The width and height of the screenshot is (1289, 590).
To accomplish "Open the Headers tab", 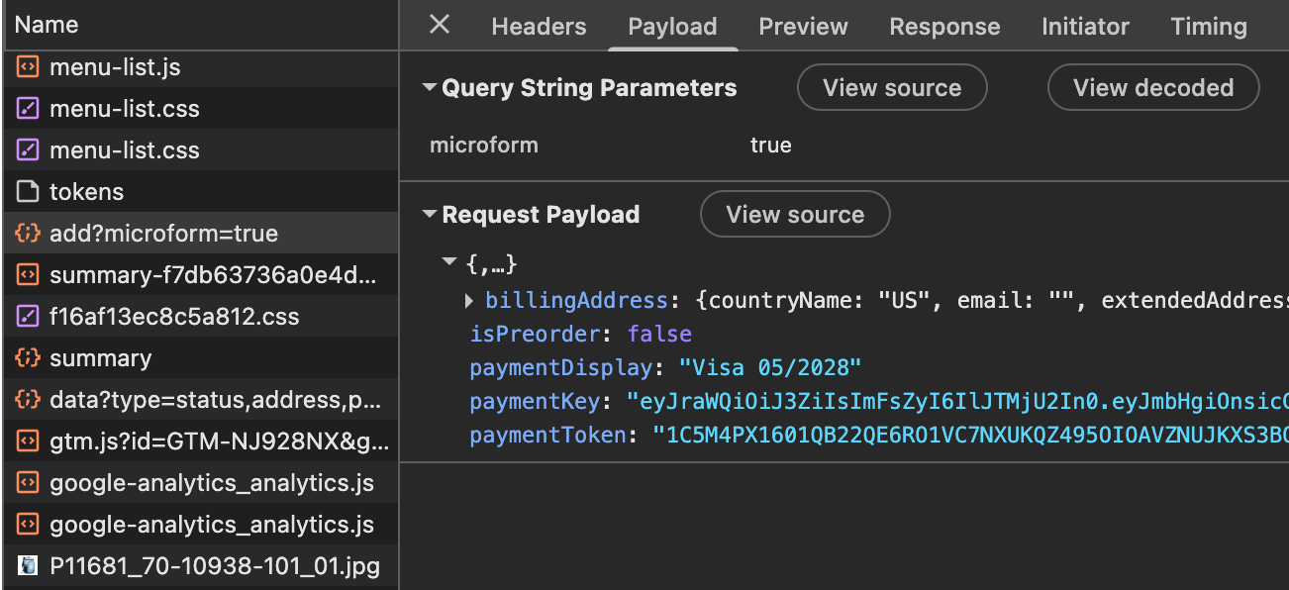I will point(539,27).
